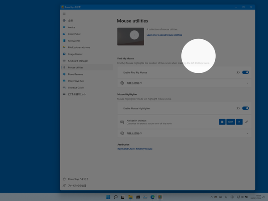268x201 pixels.
Task: Open the Windows Start menu on taskbar
Action: tap(108, 197)
